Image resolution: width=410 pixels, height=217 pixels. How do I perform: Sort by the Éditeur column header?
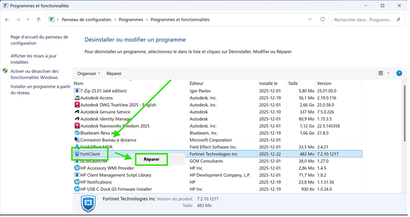pos(197,83)
